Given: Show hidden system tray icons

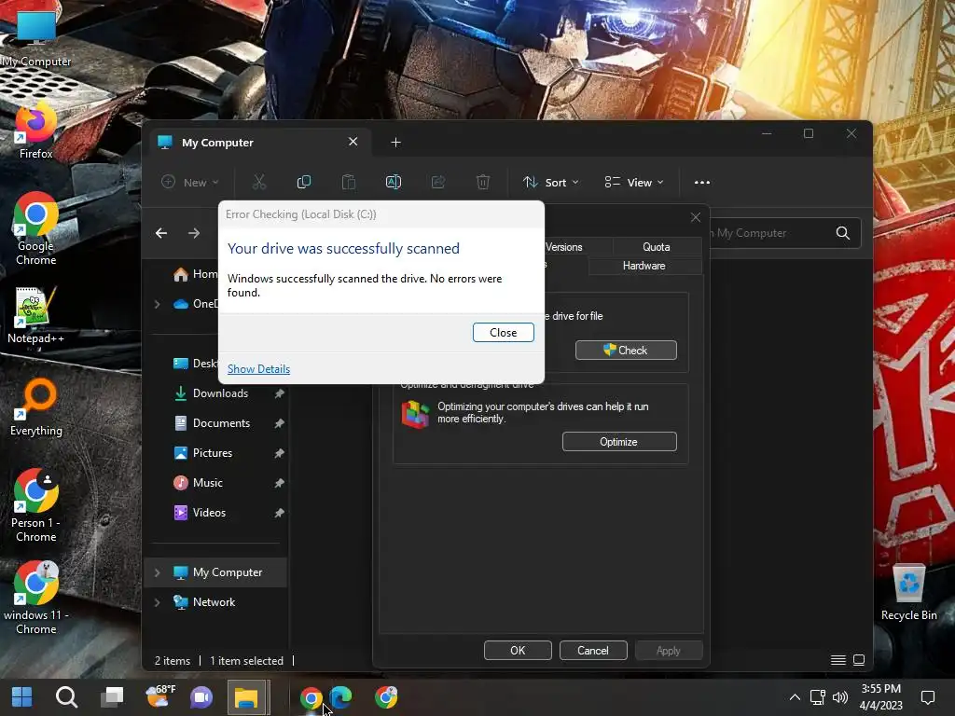Looking at the screenshot, I should coord(795,697).
